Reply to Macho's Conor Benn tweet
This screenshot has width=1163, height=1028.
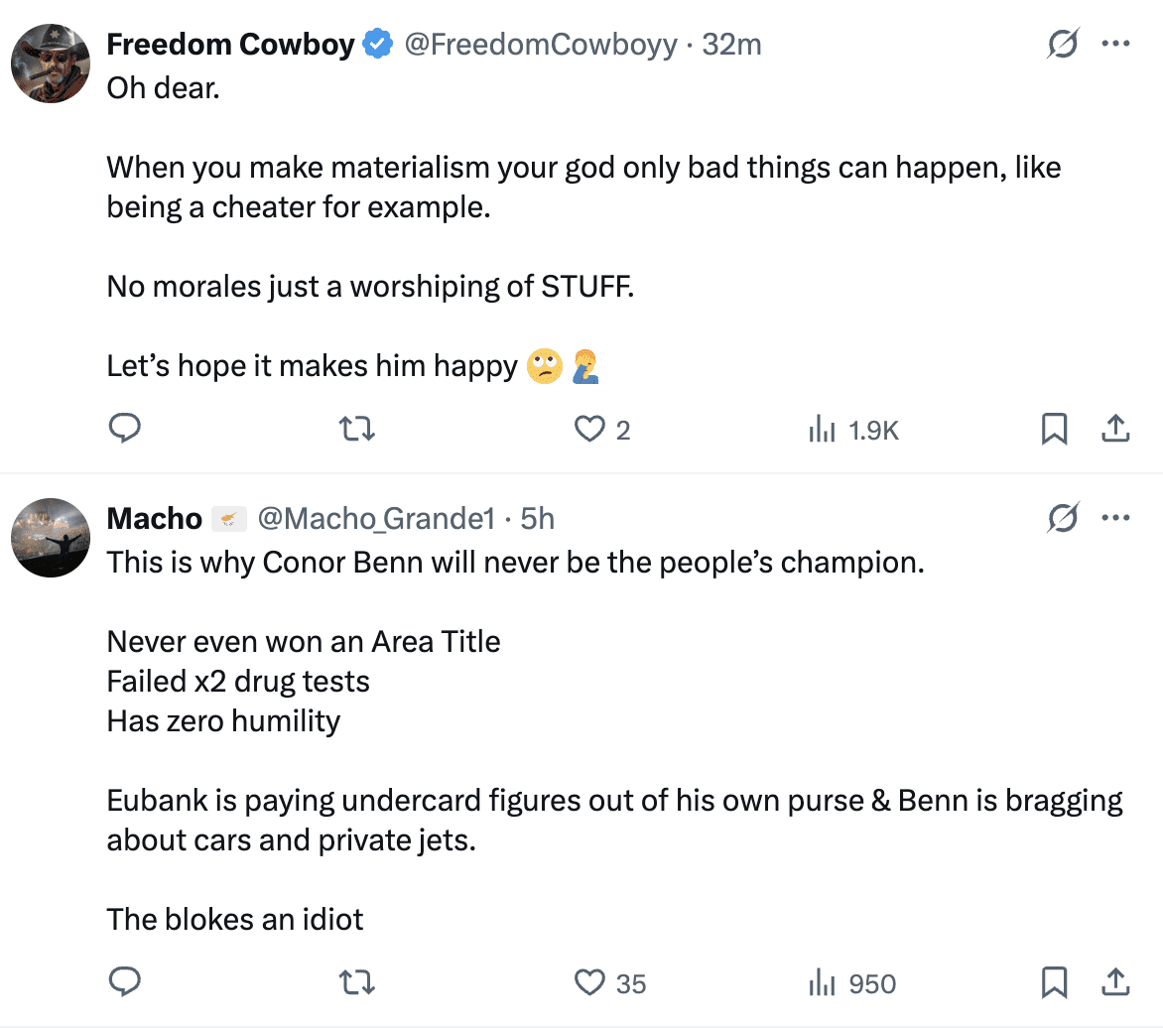click(x=125, y=982)
